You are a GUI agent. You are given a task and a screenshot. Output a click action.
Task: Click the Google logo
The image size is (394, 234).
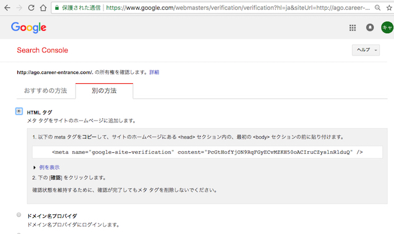(x=29, y=27)
